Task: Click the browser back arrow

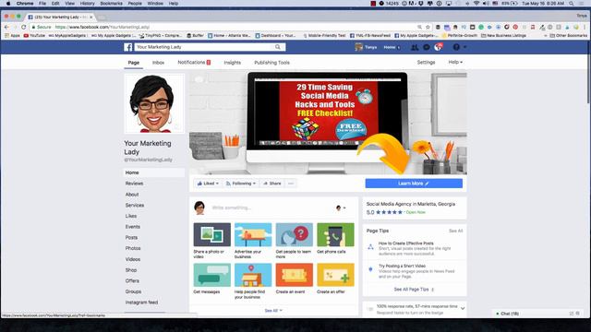Action: 6,27
